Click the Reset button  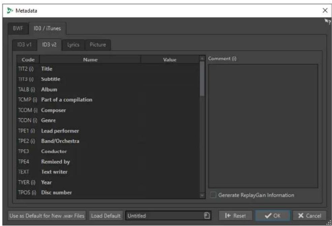(236, 216)
